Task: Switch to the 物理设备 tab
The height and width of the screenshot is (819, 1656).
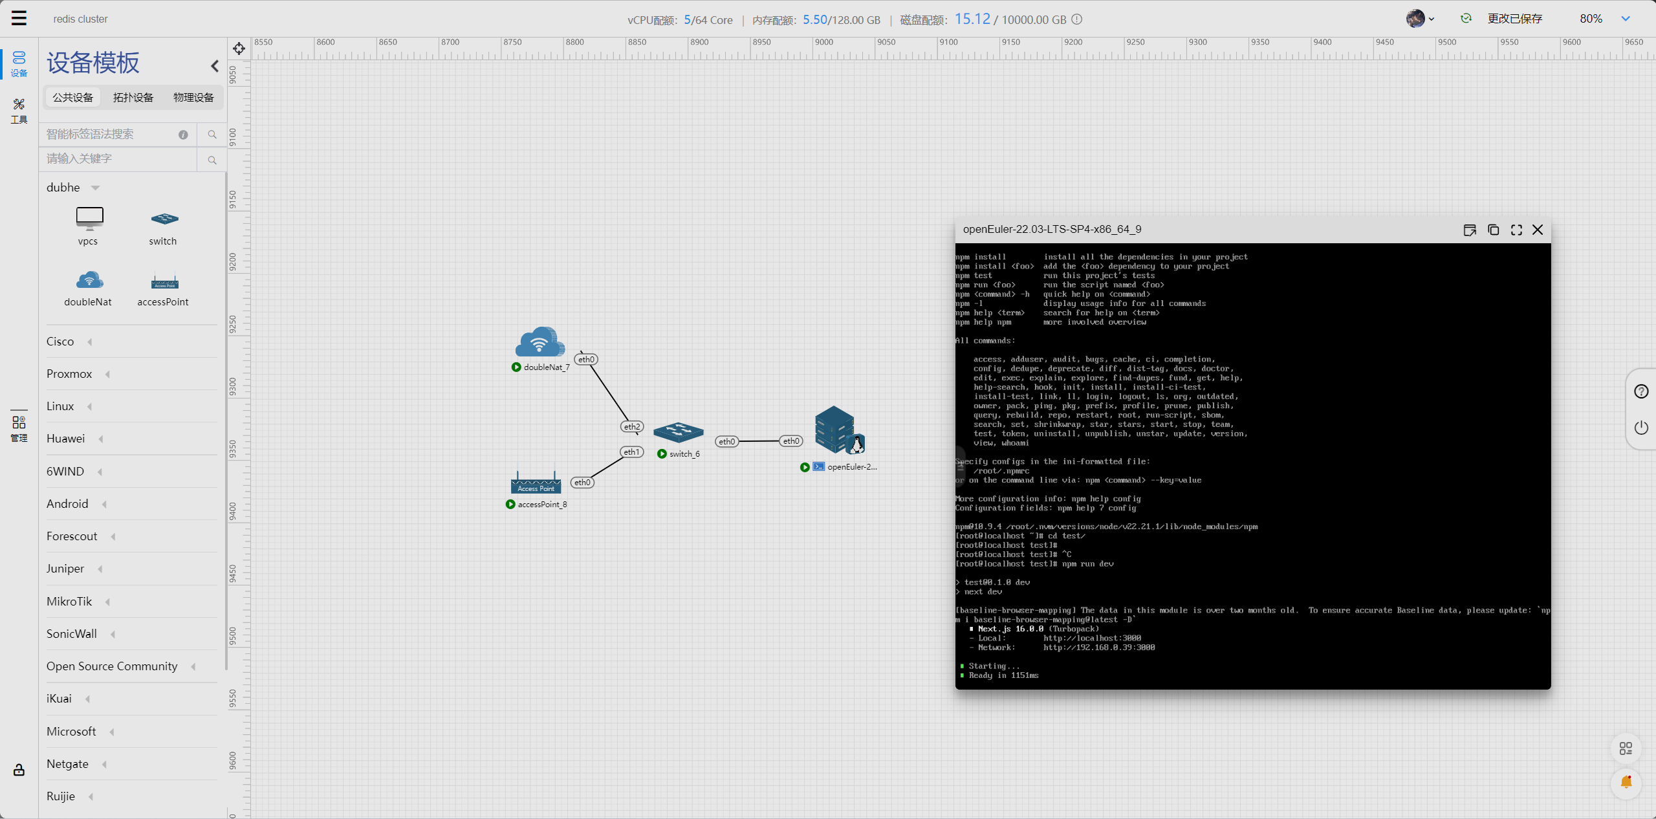Action: (193, 97)
